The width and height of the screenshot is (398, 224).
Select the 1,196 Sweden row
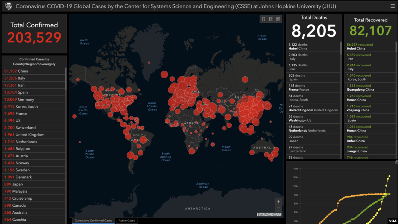34,170
